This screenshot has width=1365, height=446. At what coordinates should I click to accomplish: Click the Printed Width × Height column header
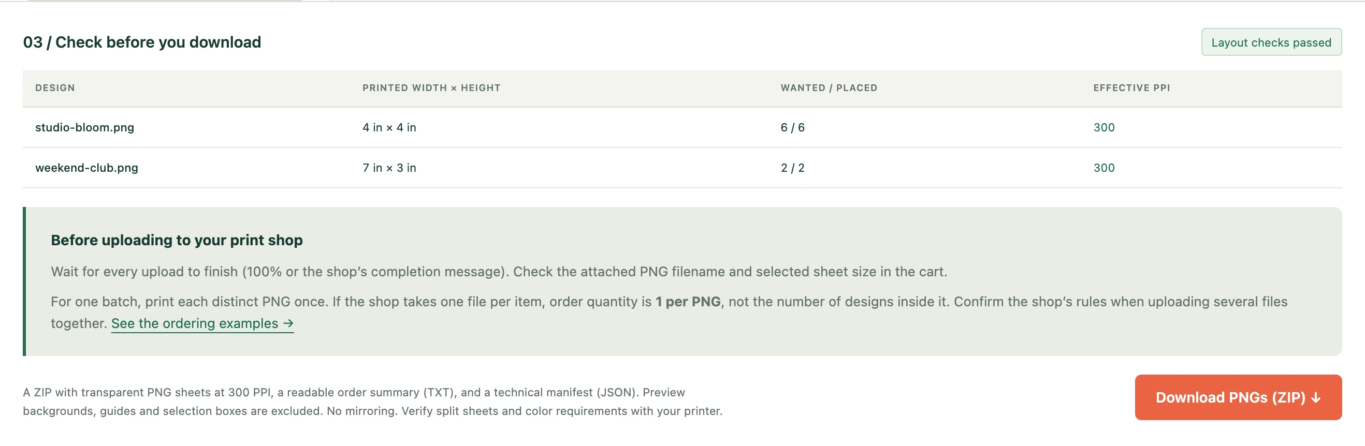coord(431,88)
